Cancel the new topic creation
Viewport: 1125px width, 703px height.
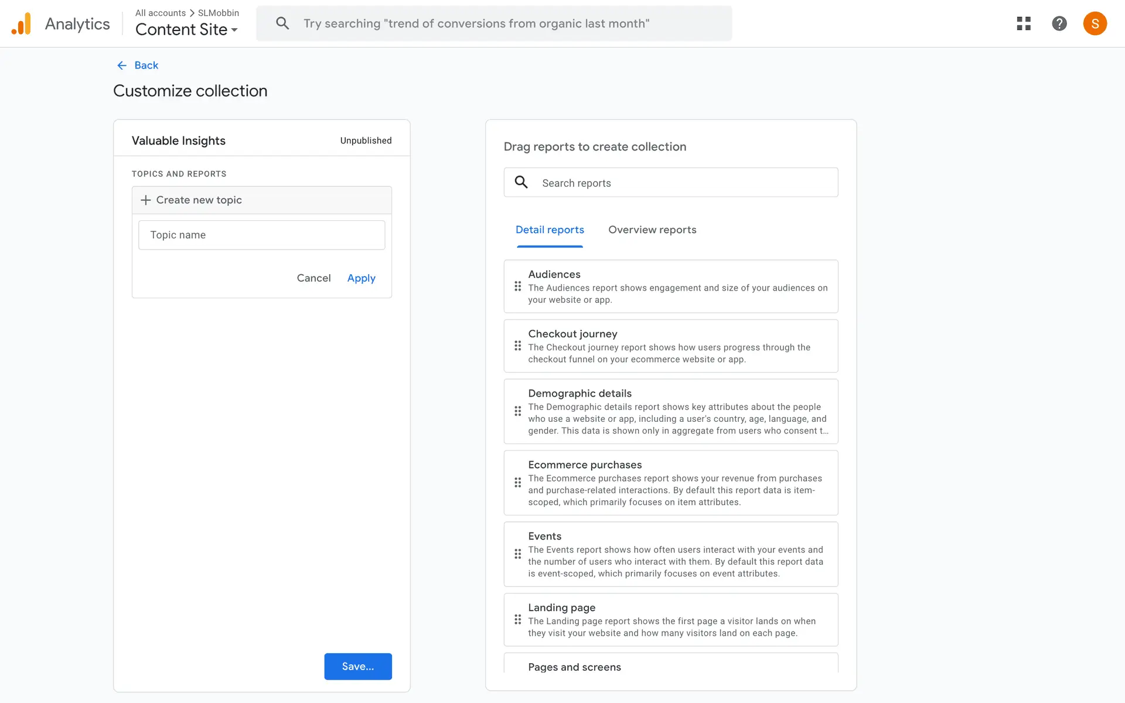(x=313, y=278)
